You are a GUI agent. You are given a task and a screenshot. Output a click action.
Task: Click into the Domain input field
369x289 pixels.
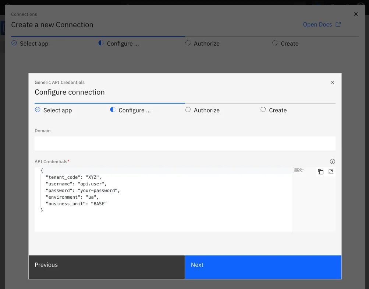185,143
